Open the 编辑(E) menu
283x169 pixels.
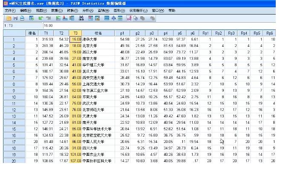tap(26, 11)
